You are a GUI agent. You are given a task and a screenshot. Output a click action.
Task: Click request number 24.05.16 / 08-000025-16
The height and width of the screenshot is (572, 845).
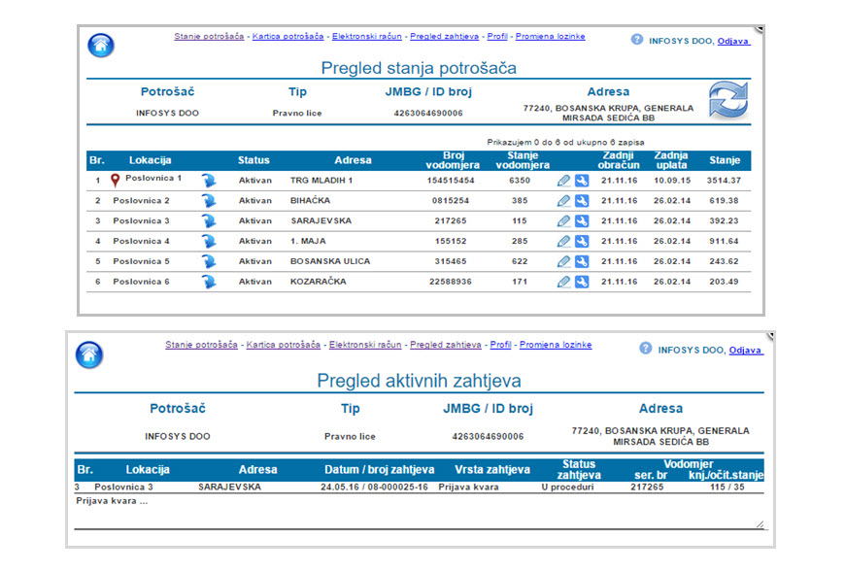[x=374, y=487]
